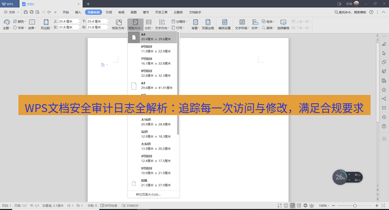Image resolution: width=389 pixels, height=210 pixels.
Task: Click the star favorites icon in right sidebar
Action: [384, 90]
